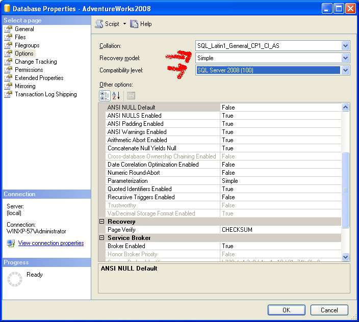Click the database cylinder icon in title bar

7,8
